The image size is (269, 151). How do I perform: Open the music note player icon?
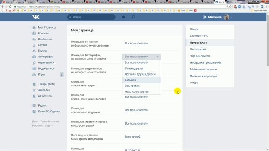133,17
